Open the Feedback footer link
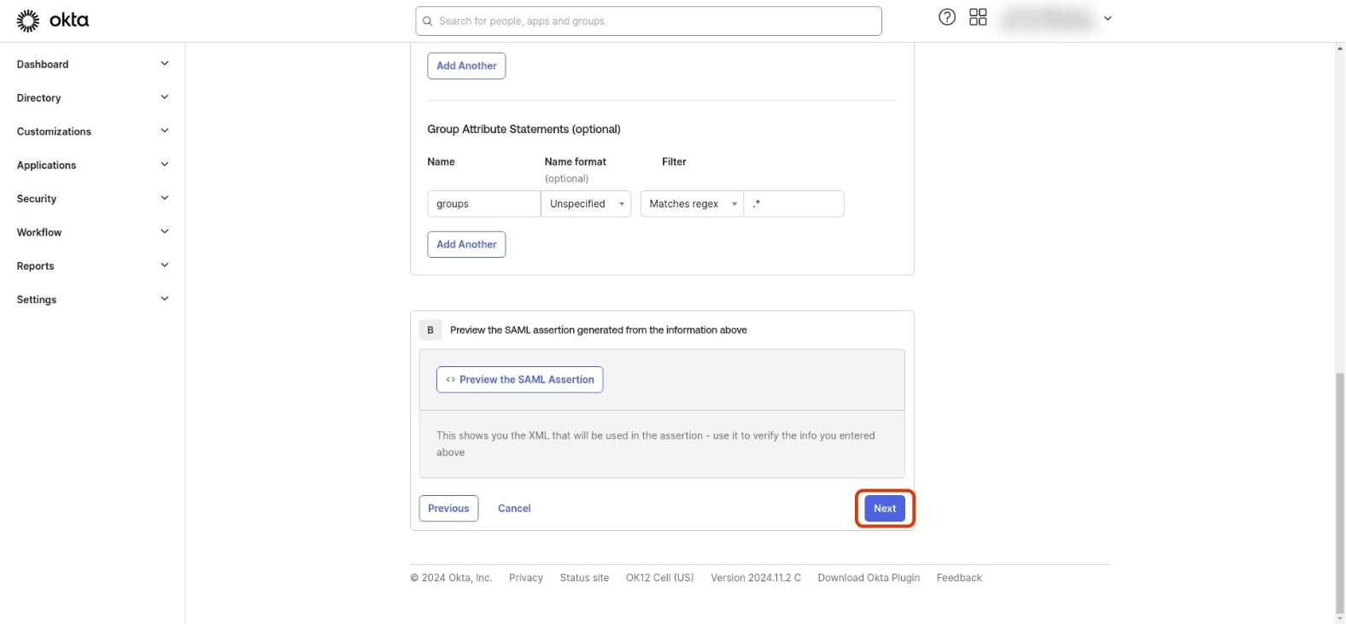 tap(959, 578)
